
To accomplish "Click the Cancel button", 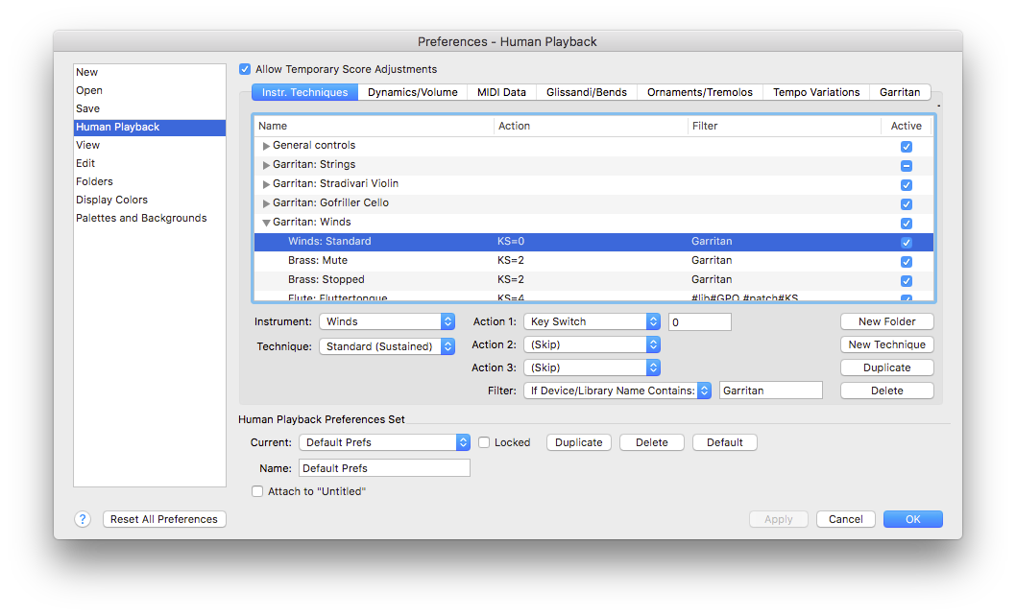I will coord(846,519).
